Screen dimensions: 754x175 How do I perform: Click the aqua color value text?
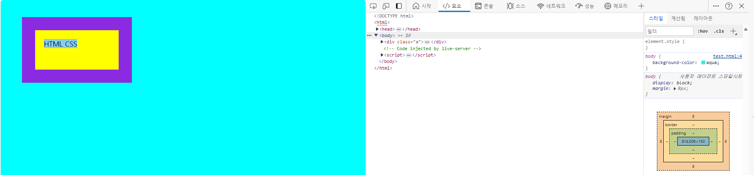click(711, 62)
